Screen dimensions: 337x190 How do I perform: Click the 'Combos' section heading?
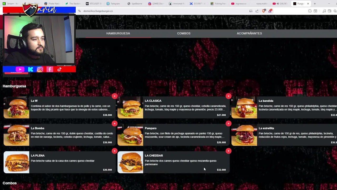[x=9, y=183]
